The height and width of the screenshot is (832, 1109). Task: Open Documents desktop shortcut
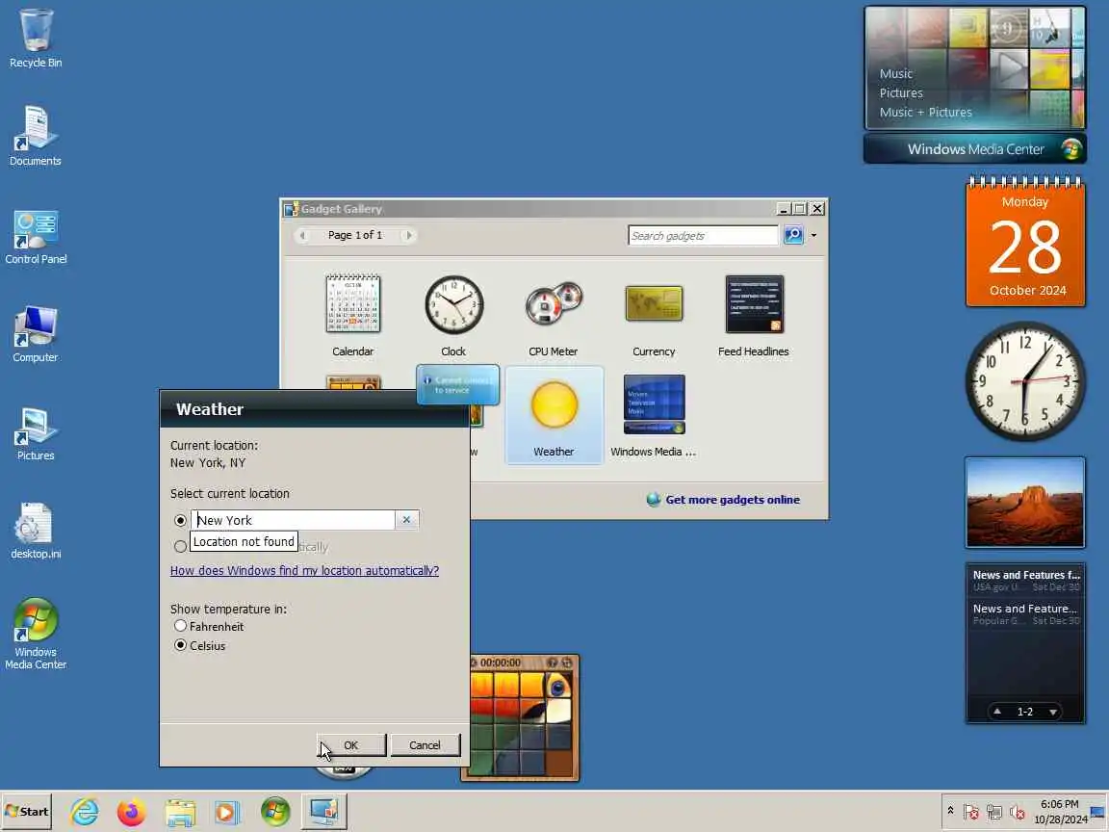pos(36,136)
